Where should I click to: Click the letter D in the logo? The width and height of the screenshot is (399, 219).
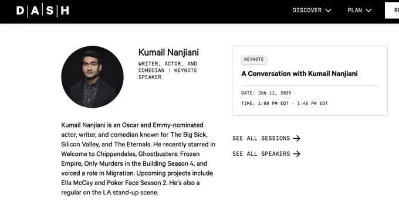click(21, 11)
